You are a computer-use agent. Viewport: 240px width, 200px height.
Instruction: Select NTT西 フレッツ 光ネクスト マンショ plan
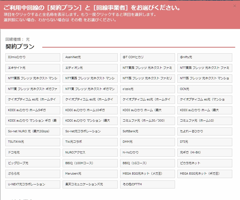(x=205, y=78)
